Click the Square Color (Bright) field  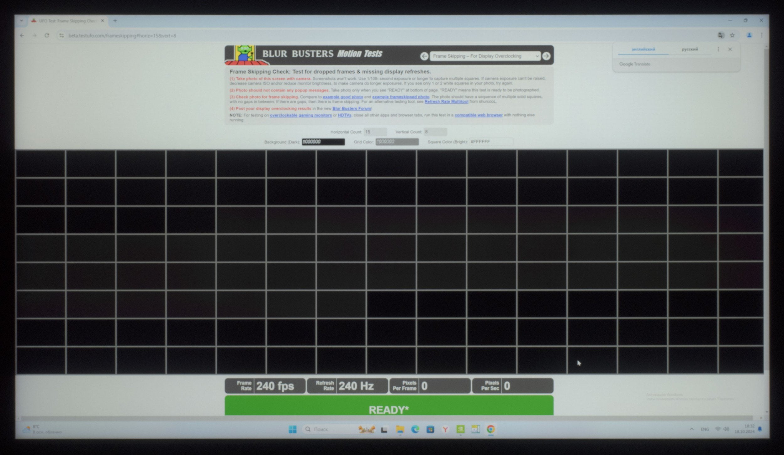coord(491,142)
